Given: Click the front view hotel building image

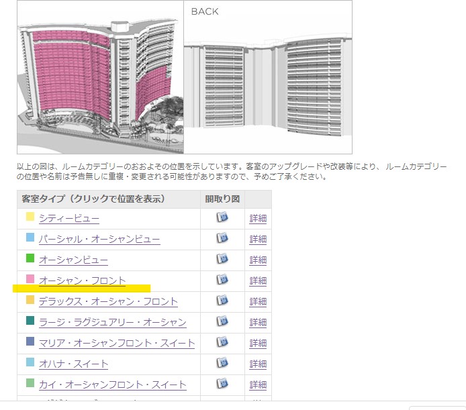Looking at the screenshot, I should click(101, 77).
